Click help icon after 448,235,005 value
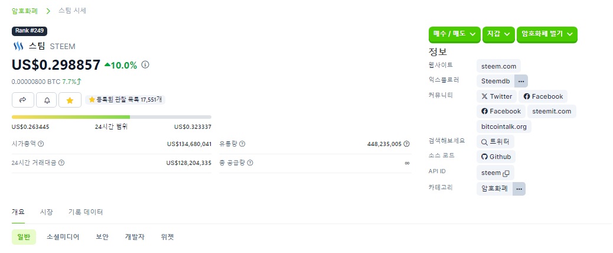 [406, 144]
